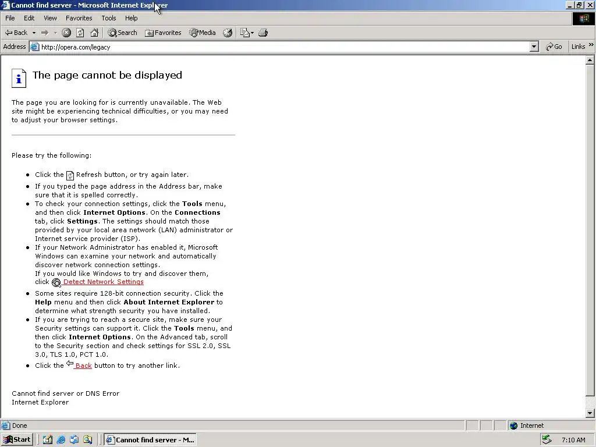The image size is (596, 447).
Task: Open the Back button history dropdown arrow
Action: (x=34, y=33)
